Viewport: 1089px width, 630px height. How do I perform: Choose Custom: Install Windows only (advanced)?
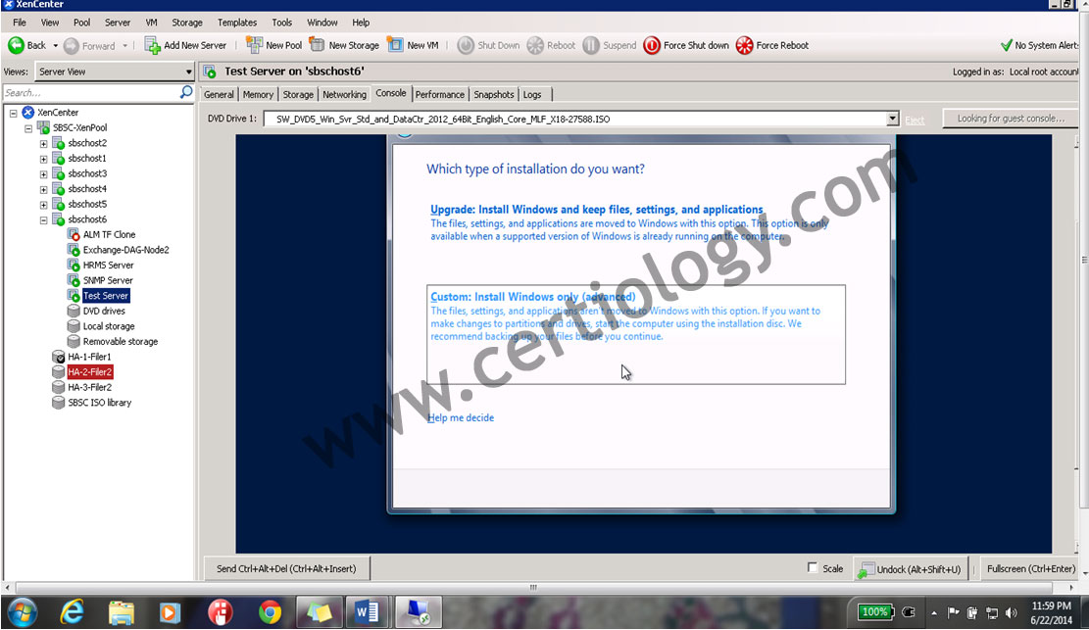(532, 297)
